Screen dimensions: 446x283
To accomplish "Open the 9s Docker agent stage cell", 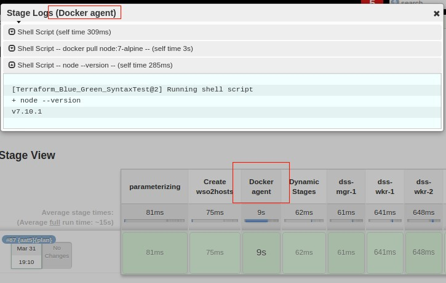I will 261,252.
